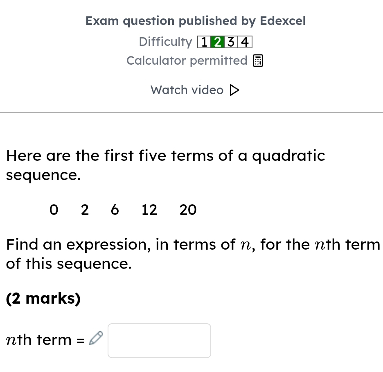Click the Difficulty label text

[x=165, y=42]
